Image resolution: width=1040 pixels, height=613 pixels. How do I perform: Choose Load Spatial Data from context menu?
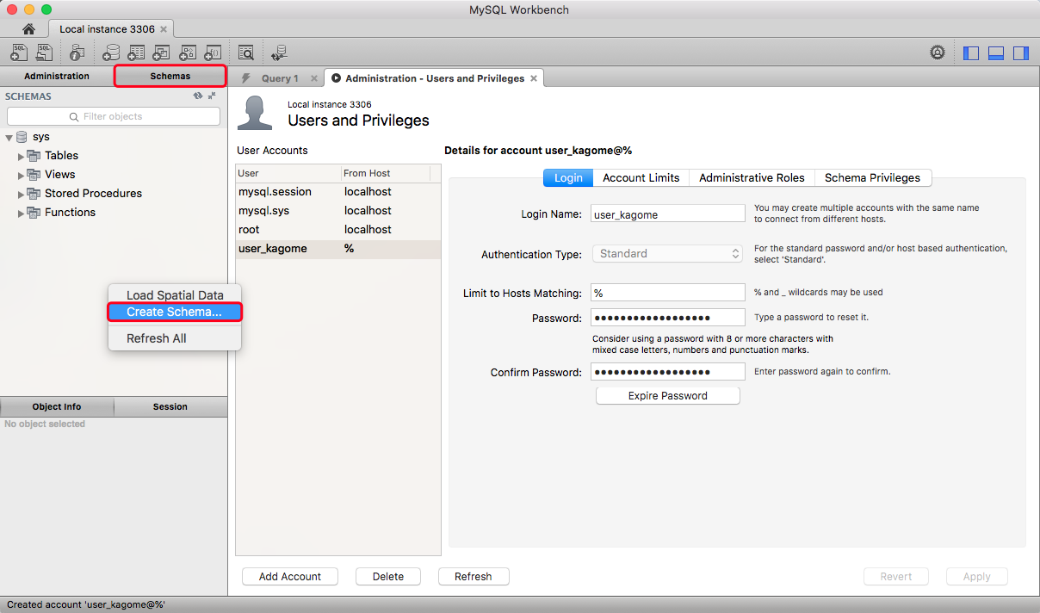coord(175,295)
